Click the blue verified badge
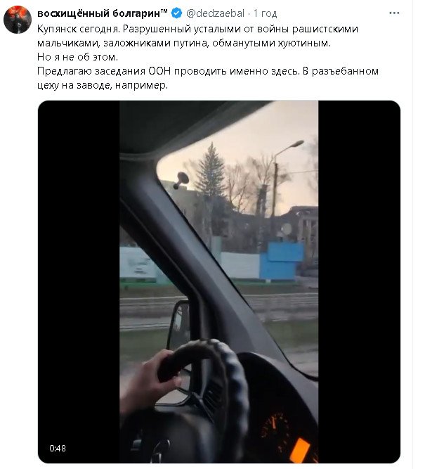 coord(176,13)
